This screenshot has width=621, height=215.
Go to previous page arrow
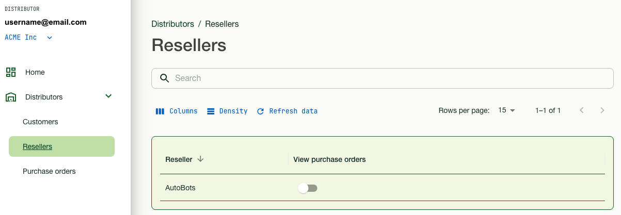click(x=582, y=110)
